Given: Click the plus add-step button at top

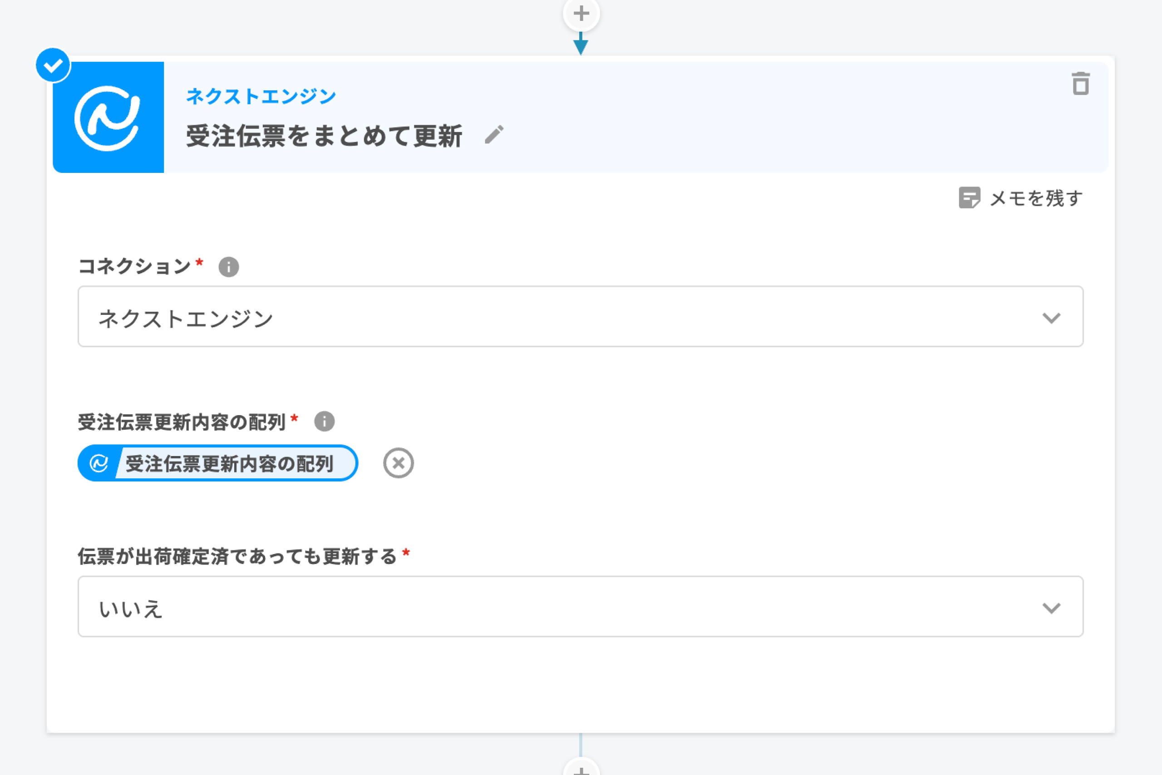Looking at the screenshot, I should 581,13.
